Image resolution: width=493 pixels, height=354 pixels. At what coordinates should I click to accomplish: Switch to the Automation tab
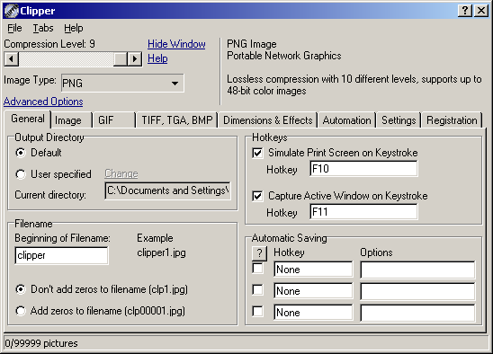click(x=346, y=120)
